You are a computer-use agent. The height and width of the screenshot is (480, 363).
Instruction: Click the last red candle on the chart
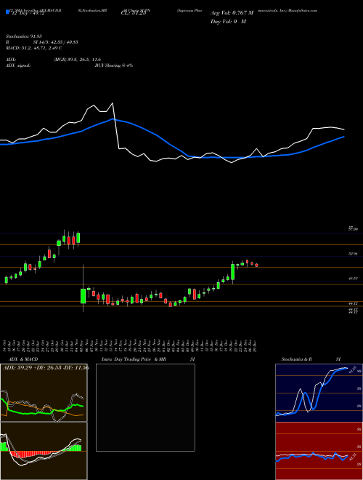[x=257, y=265]
